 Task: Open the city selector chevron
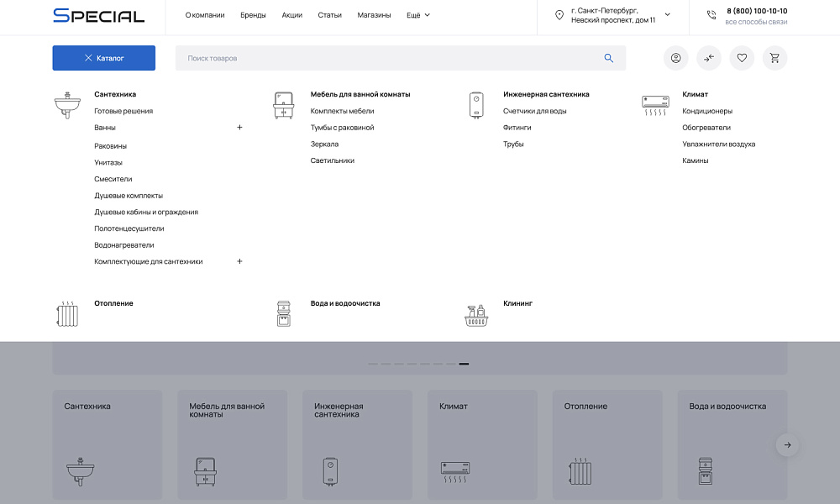point(667,14)
